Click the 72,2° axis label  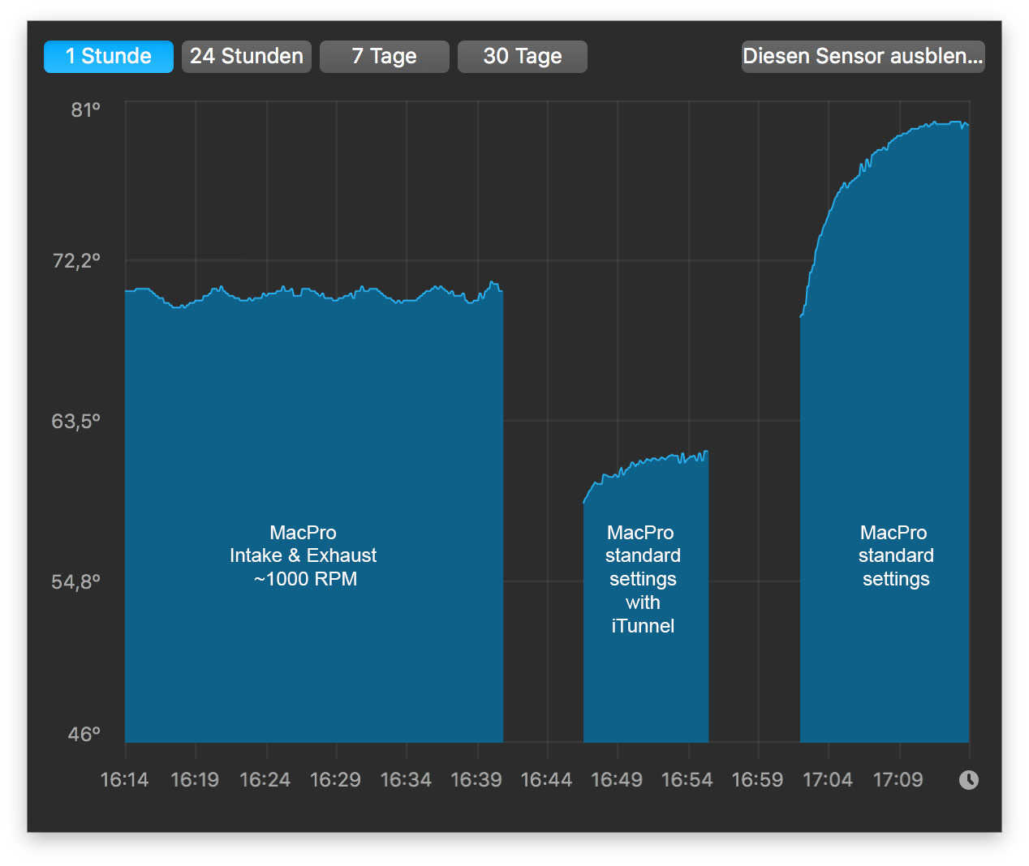pyautogui.click(x=76, y=260)
